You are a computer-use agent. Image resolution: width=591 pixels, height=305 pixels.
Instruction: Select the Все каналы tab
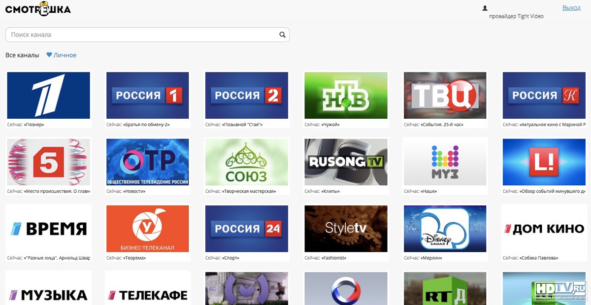(x=22, y=55)
